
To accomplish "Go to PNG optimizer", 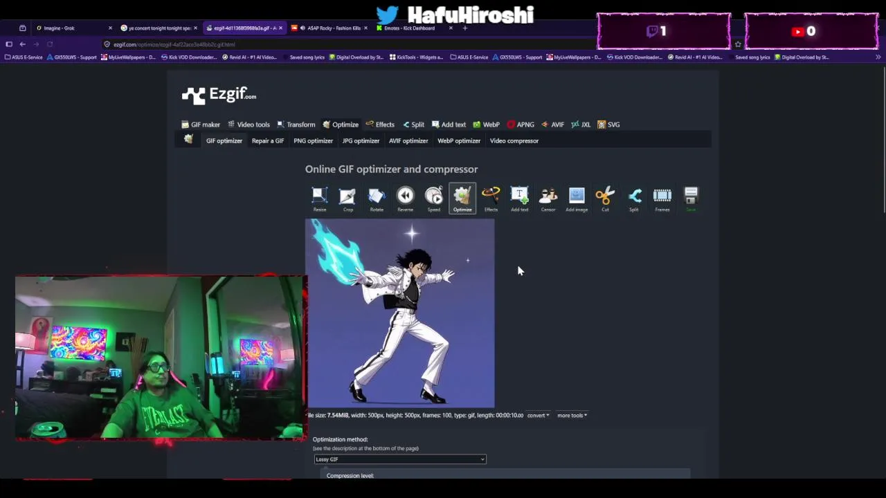I will tap(313, 140).
